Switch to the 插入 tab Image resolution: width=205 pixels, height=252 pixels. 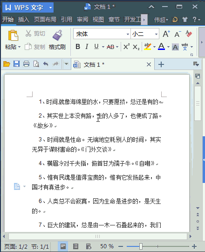(x=24, y=20)
